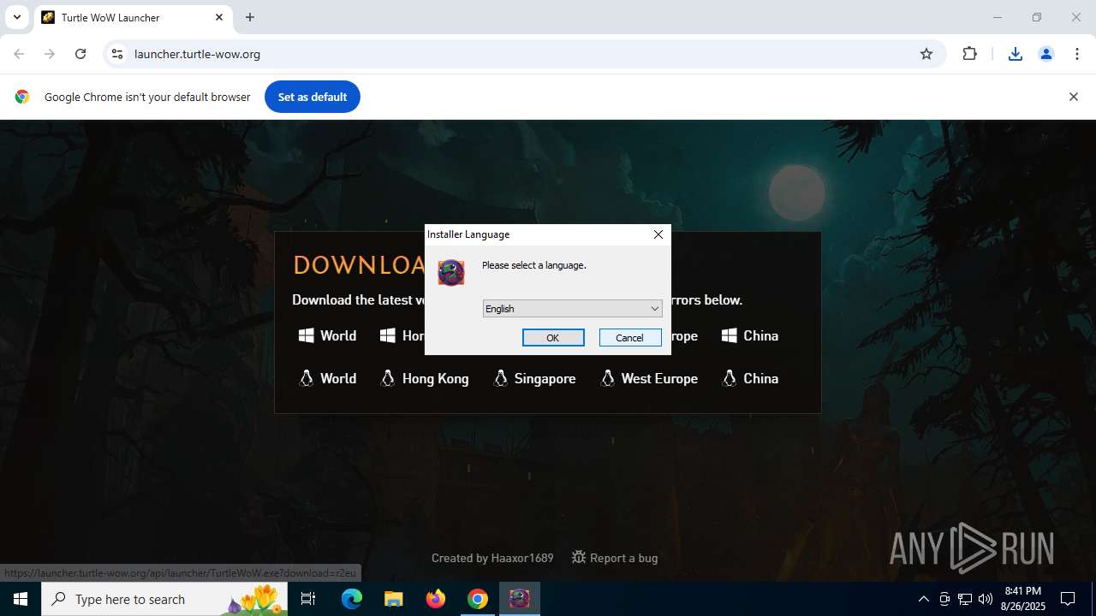Screen dimensions: 1096x616
Task: Open the Windows Start menu
Action: pos(21,599)
